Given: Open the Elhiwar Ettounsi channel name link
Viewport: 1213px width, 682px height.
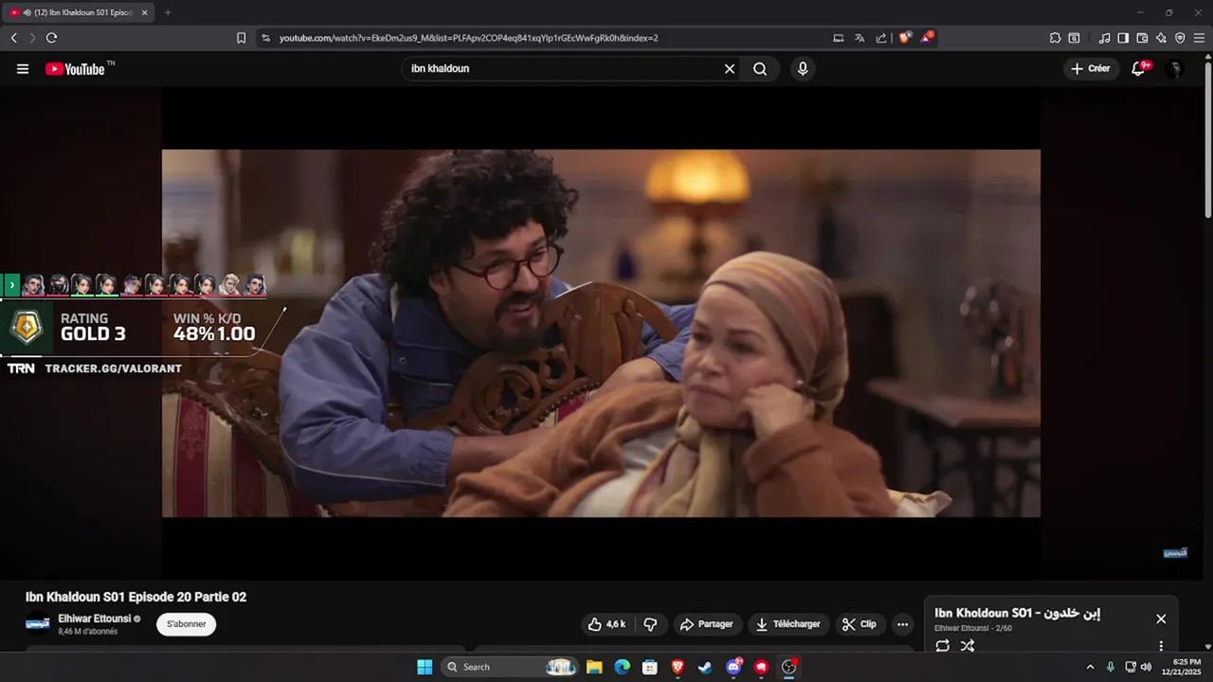Looking at the screenshot, I should [95, 619].
